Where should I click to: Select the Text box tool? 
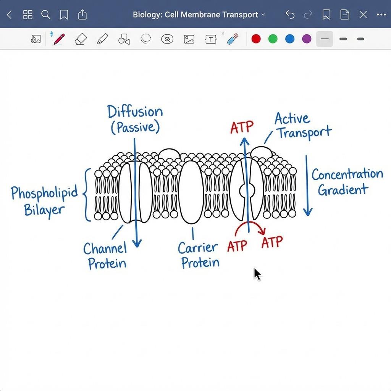pos(211,39)
